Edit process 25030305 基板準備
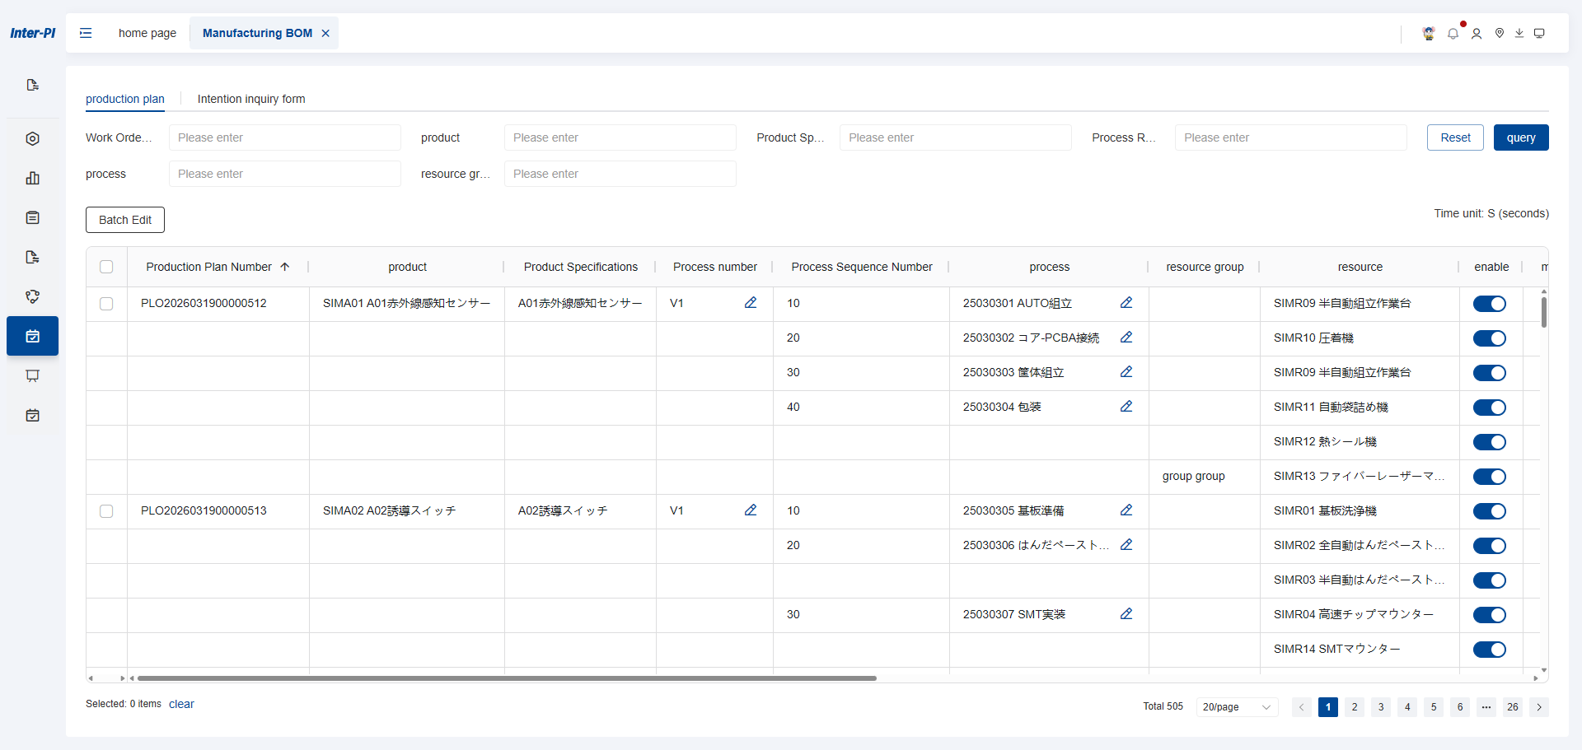 (x=1126, y=510)
